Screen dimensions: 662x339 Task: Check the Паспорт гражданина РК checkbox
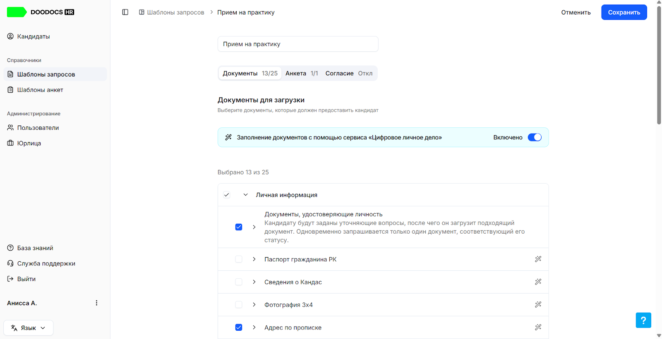pyautogui.click(x=239, y=259)
